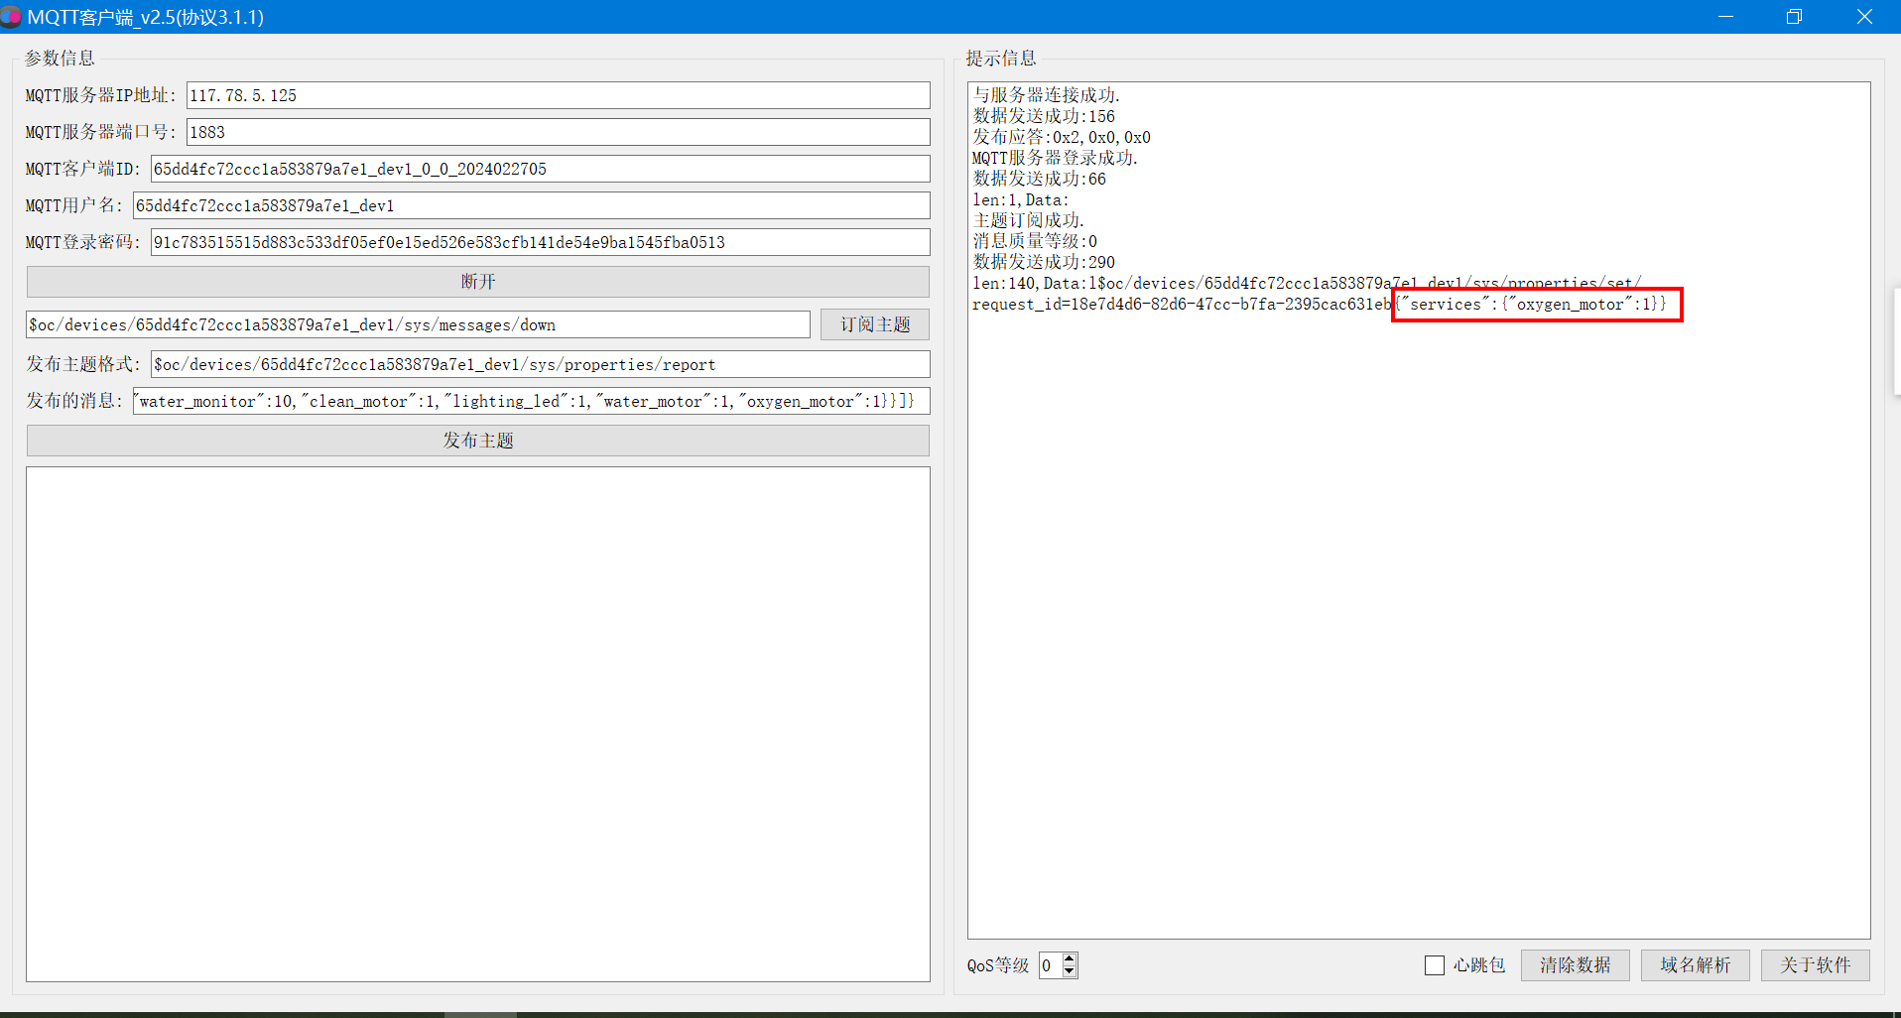Click the request_id text in the log
Viewport: 1901px width, 1018px height.
pyautogui.click(x=1183, y=304)
